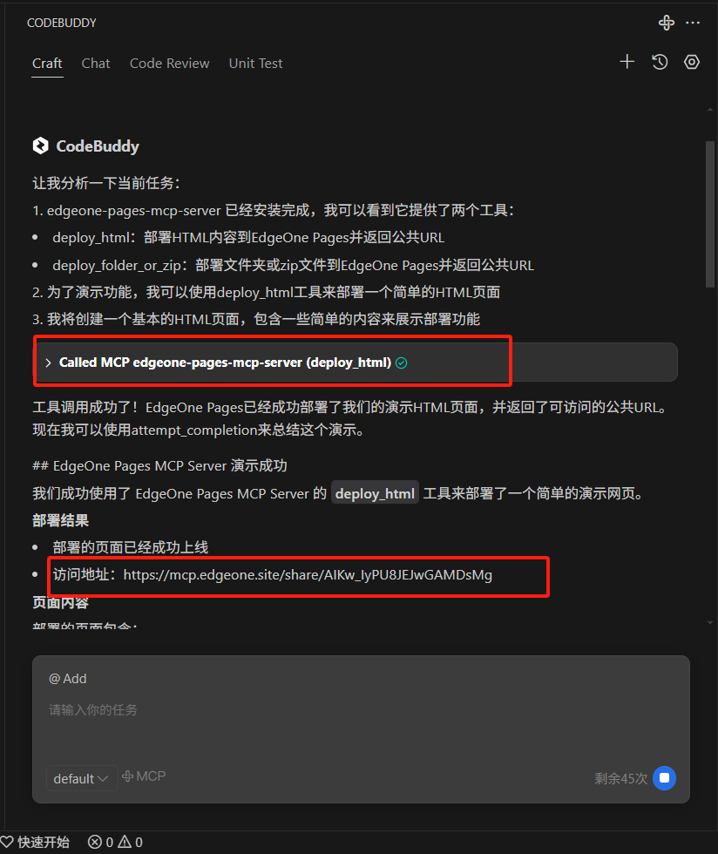Click the CodeBuddy logo icon
The height and width of the screenshot is (854, 718).
pyautogui.click(x=40, y=146)
